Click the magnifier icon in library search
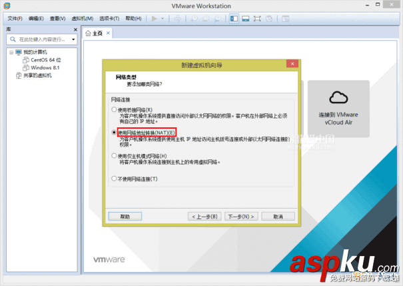Viewport: 403px width, 286px height. pos(13,39)
